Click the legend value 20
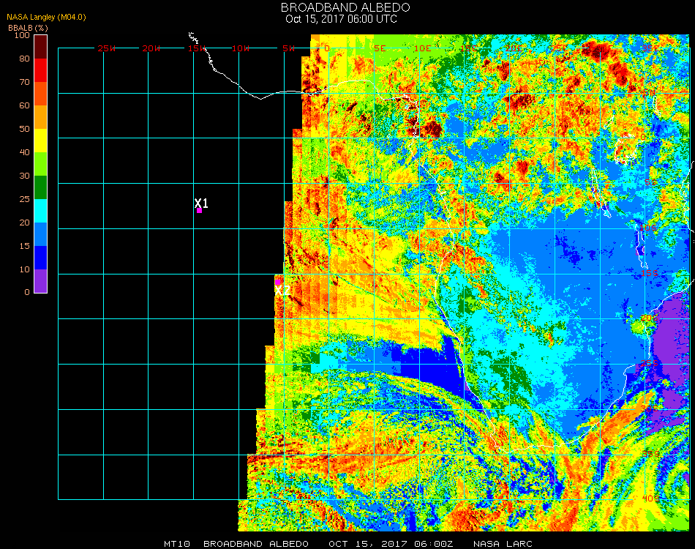Screen dimensions: 695x549 point(24,223)
